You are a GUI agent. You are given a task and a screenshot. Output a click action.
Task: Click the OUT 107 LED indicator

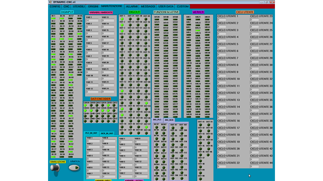coord(182,128)
